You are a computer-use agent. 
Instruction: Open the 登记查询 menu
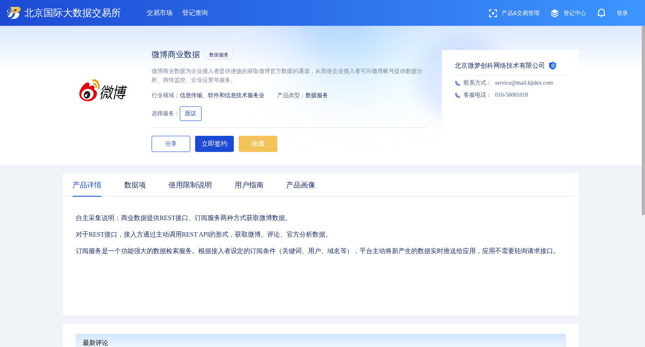tap(195, 13)
